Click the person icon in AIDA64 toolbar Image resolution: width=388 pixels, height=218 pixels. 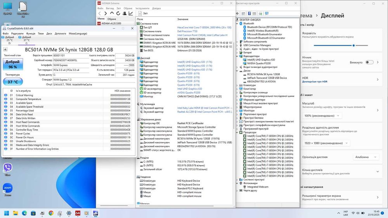tap(125, 13)
